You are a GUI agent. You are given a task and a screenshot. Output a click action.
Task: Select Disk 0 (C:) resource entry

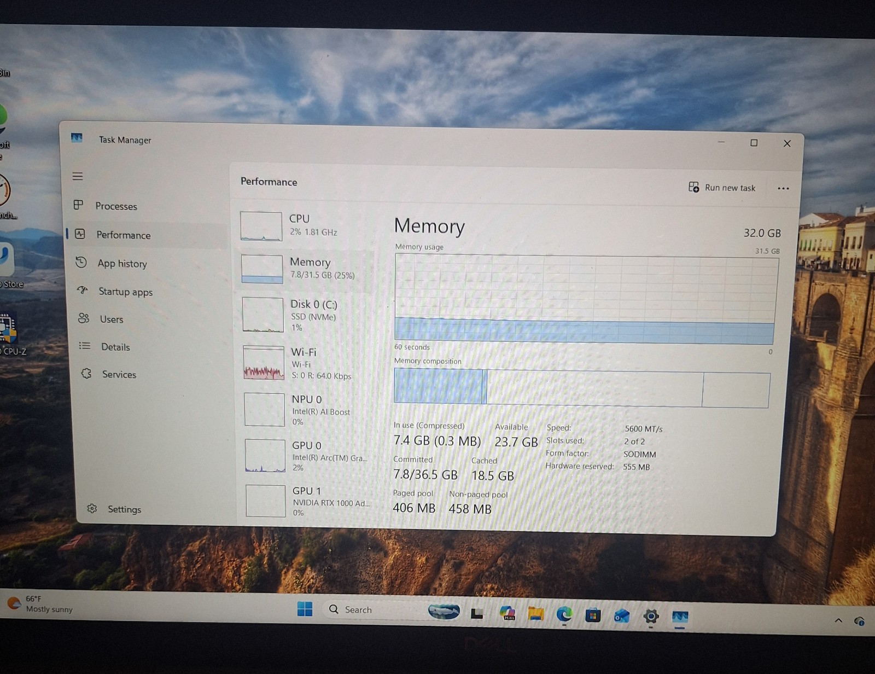[307, 315]
